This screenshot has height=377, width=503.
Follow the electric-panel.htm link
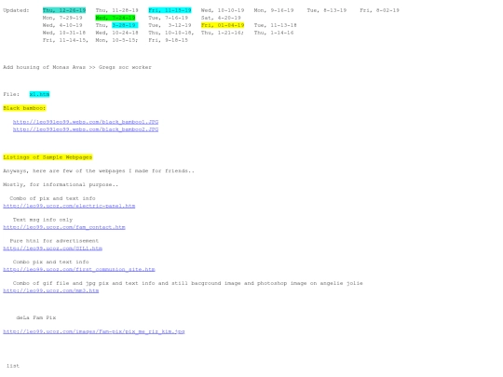tap(69, 206)
